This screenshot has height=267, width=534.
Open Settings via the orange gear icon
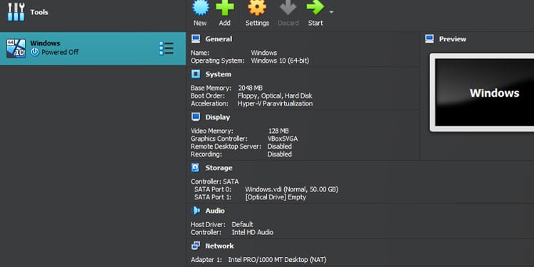257,8
